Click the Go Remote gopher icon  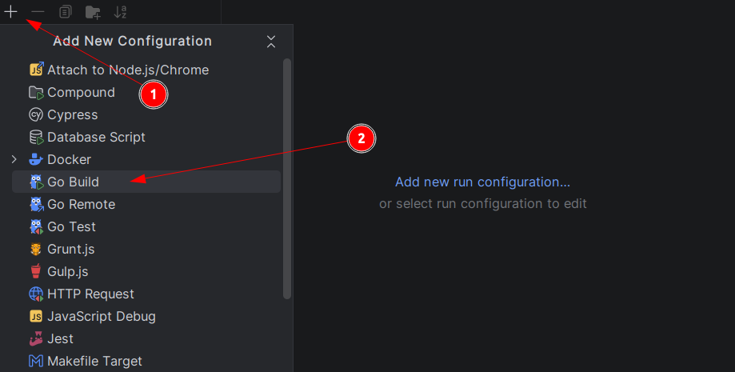click(36, 204)
